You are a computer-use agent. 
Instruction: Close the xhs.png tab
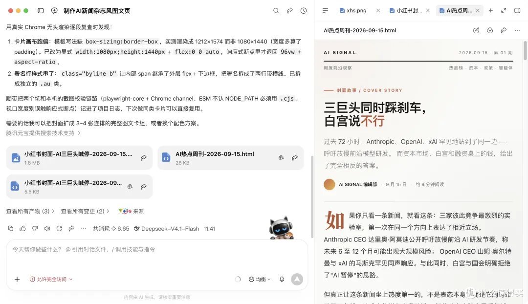[378, 10]
